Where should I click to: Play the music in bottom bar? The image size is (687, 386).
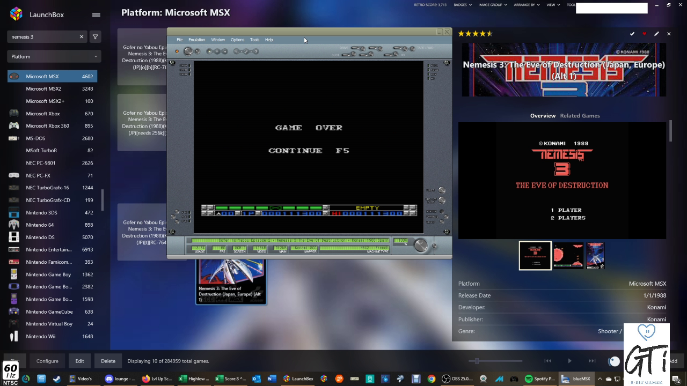point(569,361)
